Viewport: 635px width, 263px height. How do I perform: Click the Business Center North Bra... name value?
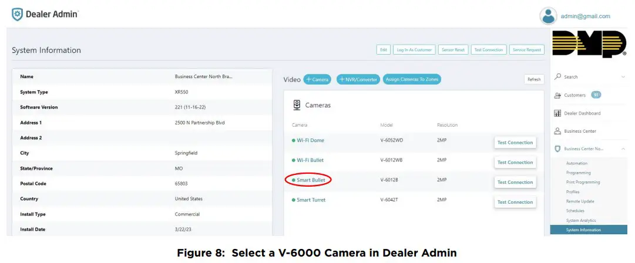click(204, 76)
